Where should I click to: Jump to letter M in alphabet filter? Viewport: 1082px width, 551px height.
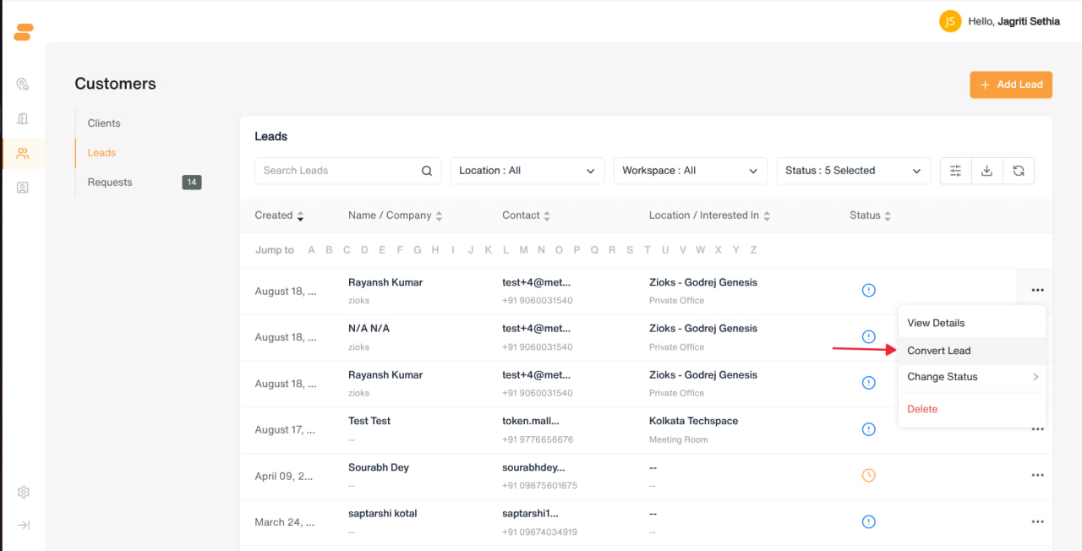tap(524, 250)
